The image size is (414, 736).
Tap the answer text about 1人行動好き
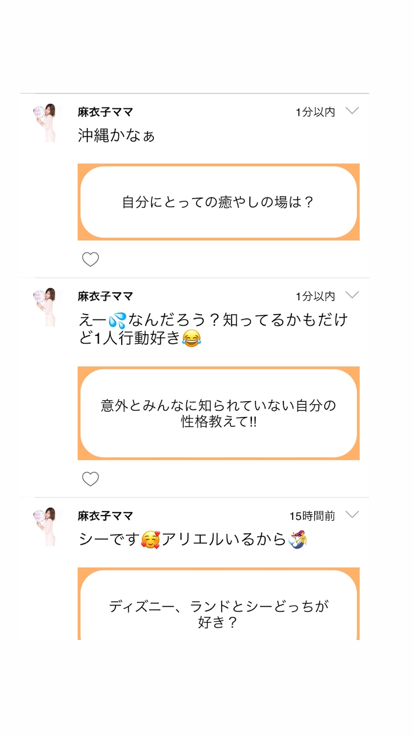click(x=213, y=329)
